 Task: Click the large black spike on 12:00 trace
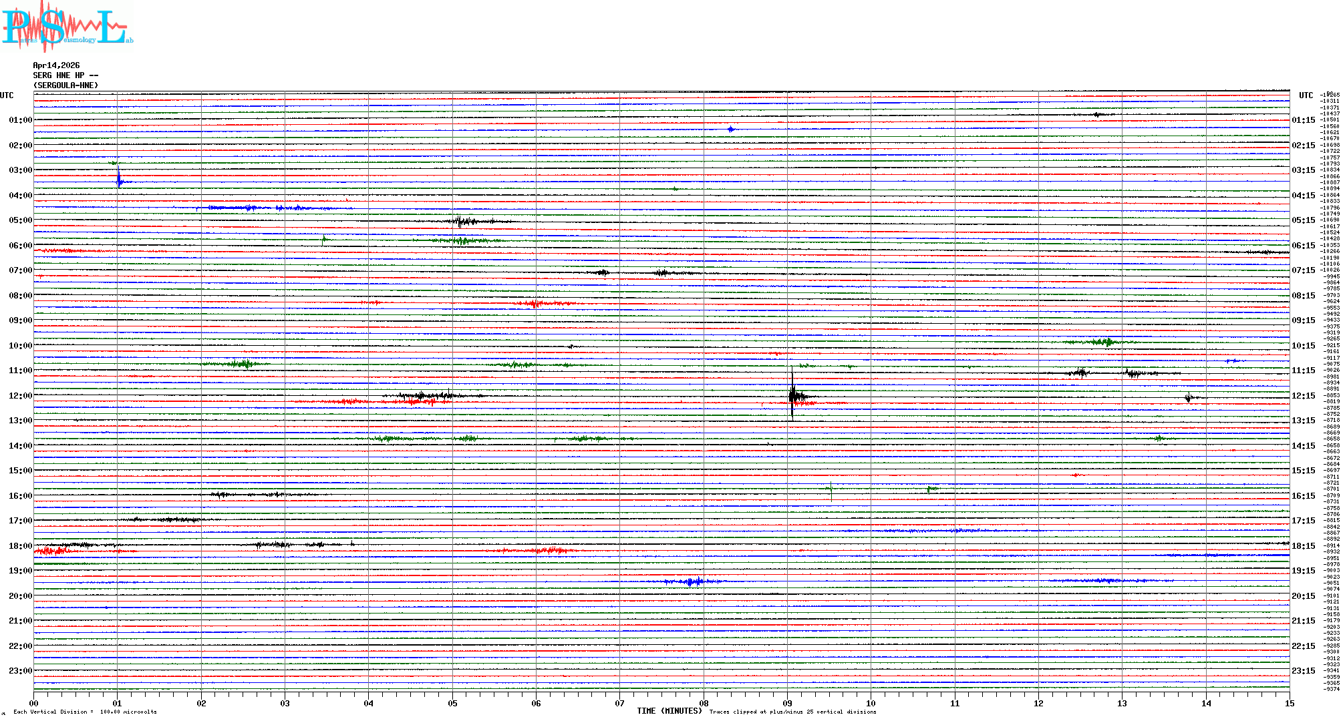click(792, 395)
